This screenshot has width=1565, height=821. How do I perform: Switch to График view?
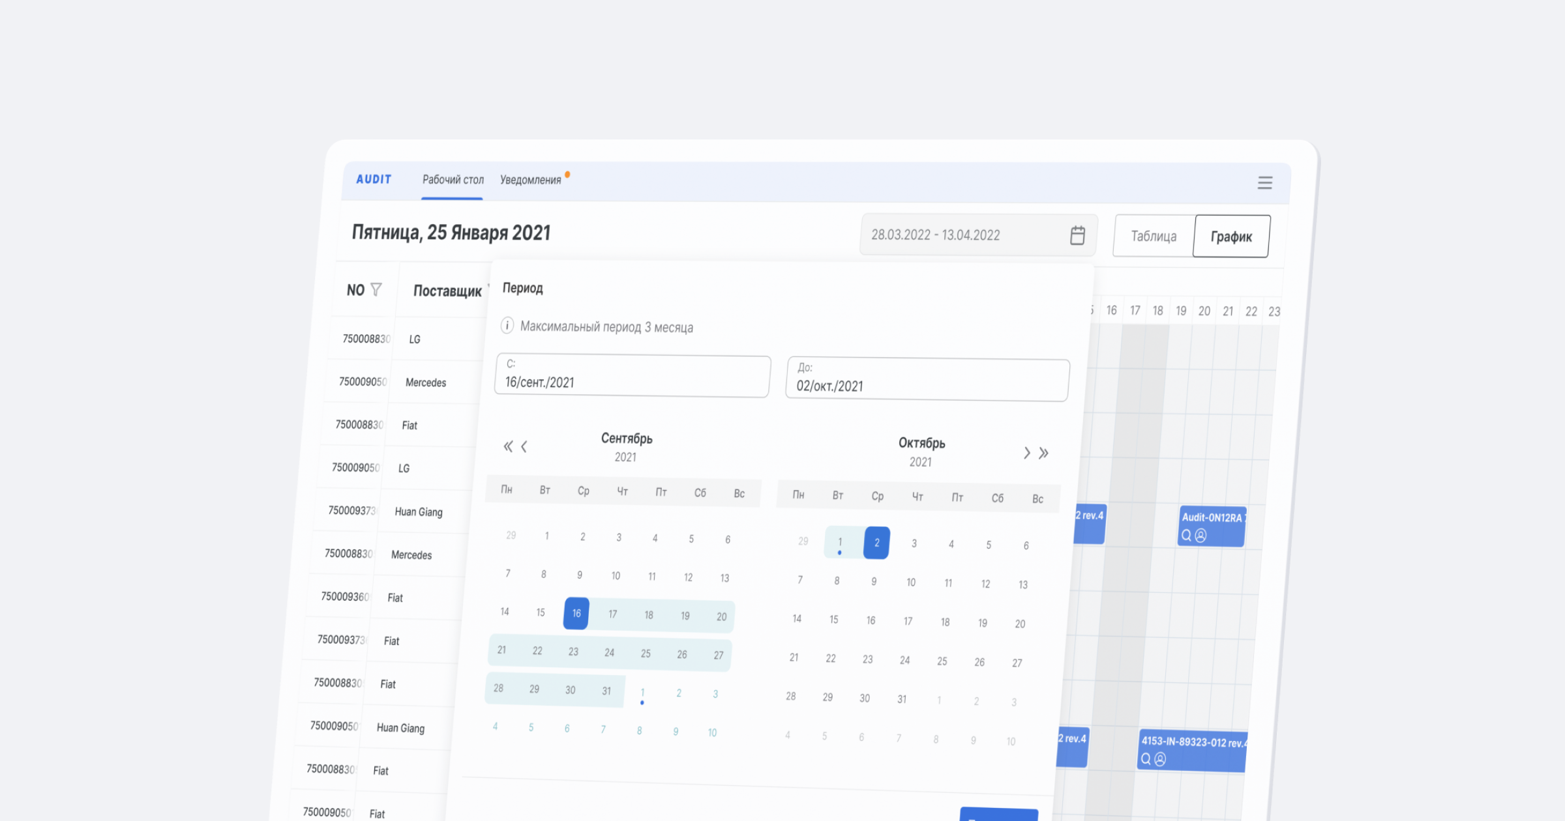pyautogui.click(x=1231, y=237)
